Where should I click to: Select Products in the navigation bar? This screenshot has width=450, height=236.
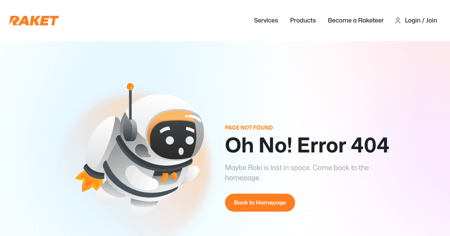click(303, 21)
